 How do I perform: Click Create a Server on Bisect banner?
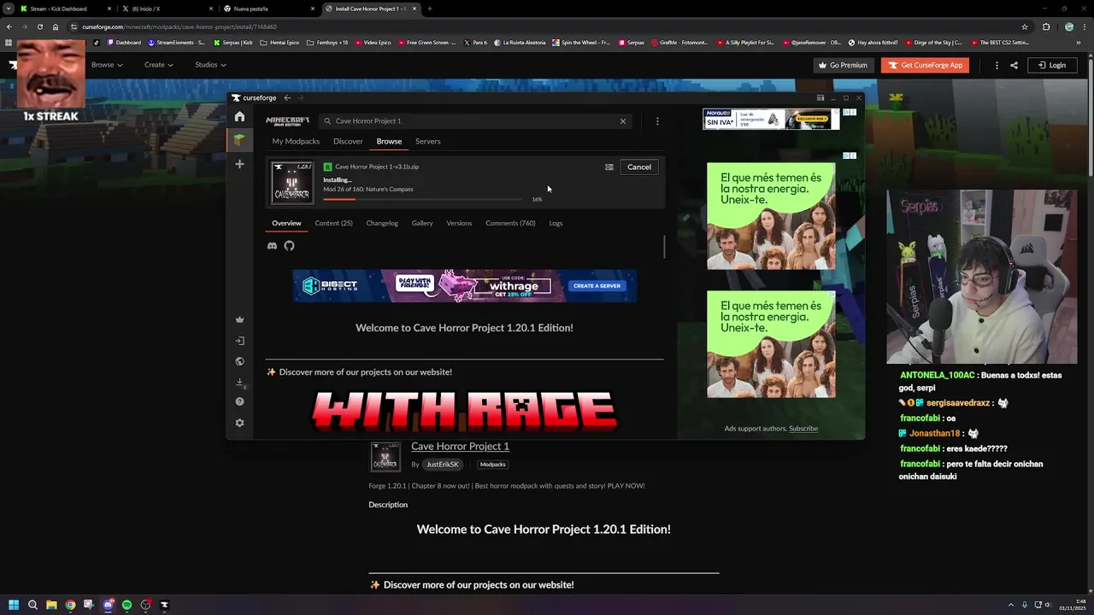click(597, 286)
